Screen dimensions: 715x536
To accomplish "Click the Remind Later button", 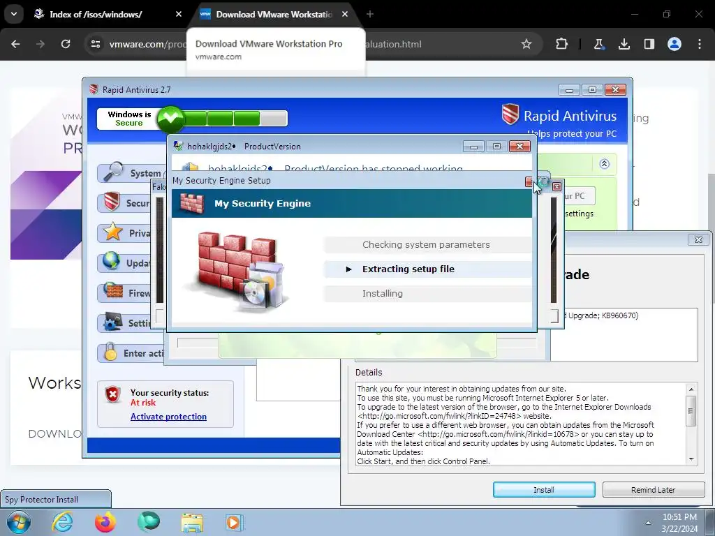I will tap(653, 489).
